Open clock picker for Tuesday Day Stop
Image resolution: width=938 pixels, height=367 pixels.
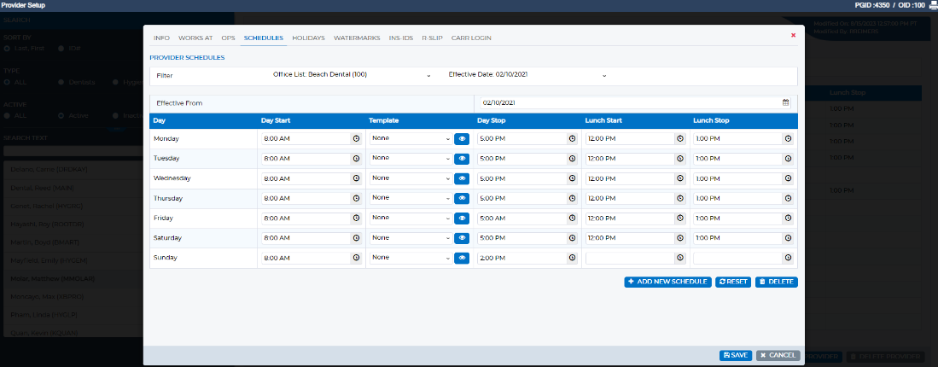click(572, 159)
